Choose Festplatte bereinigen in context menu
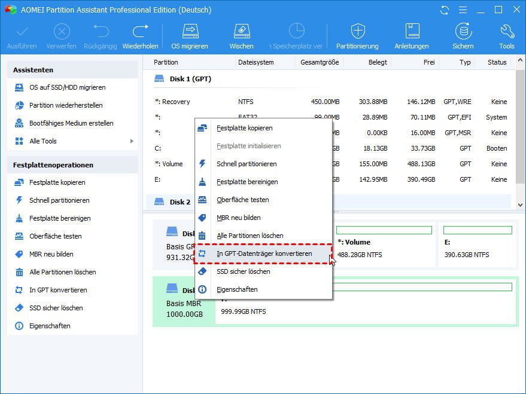 point(264,182)
